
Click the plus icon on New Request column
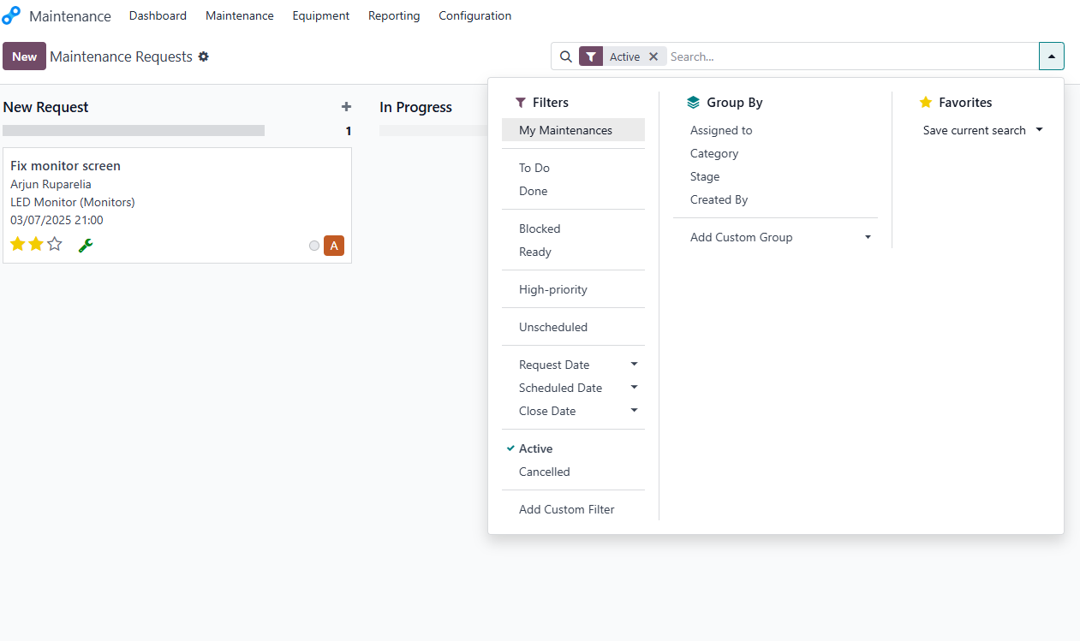(x=346, y=106)
